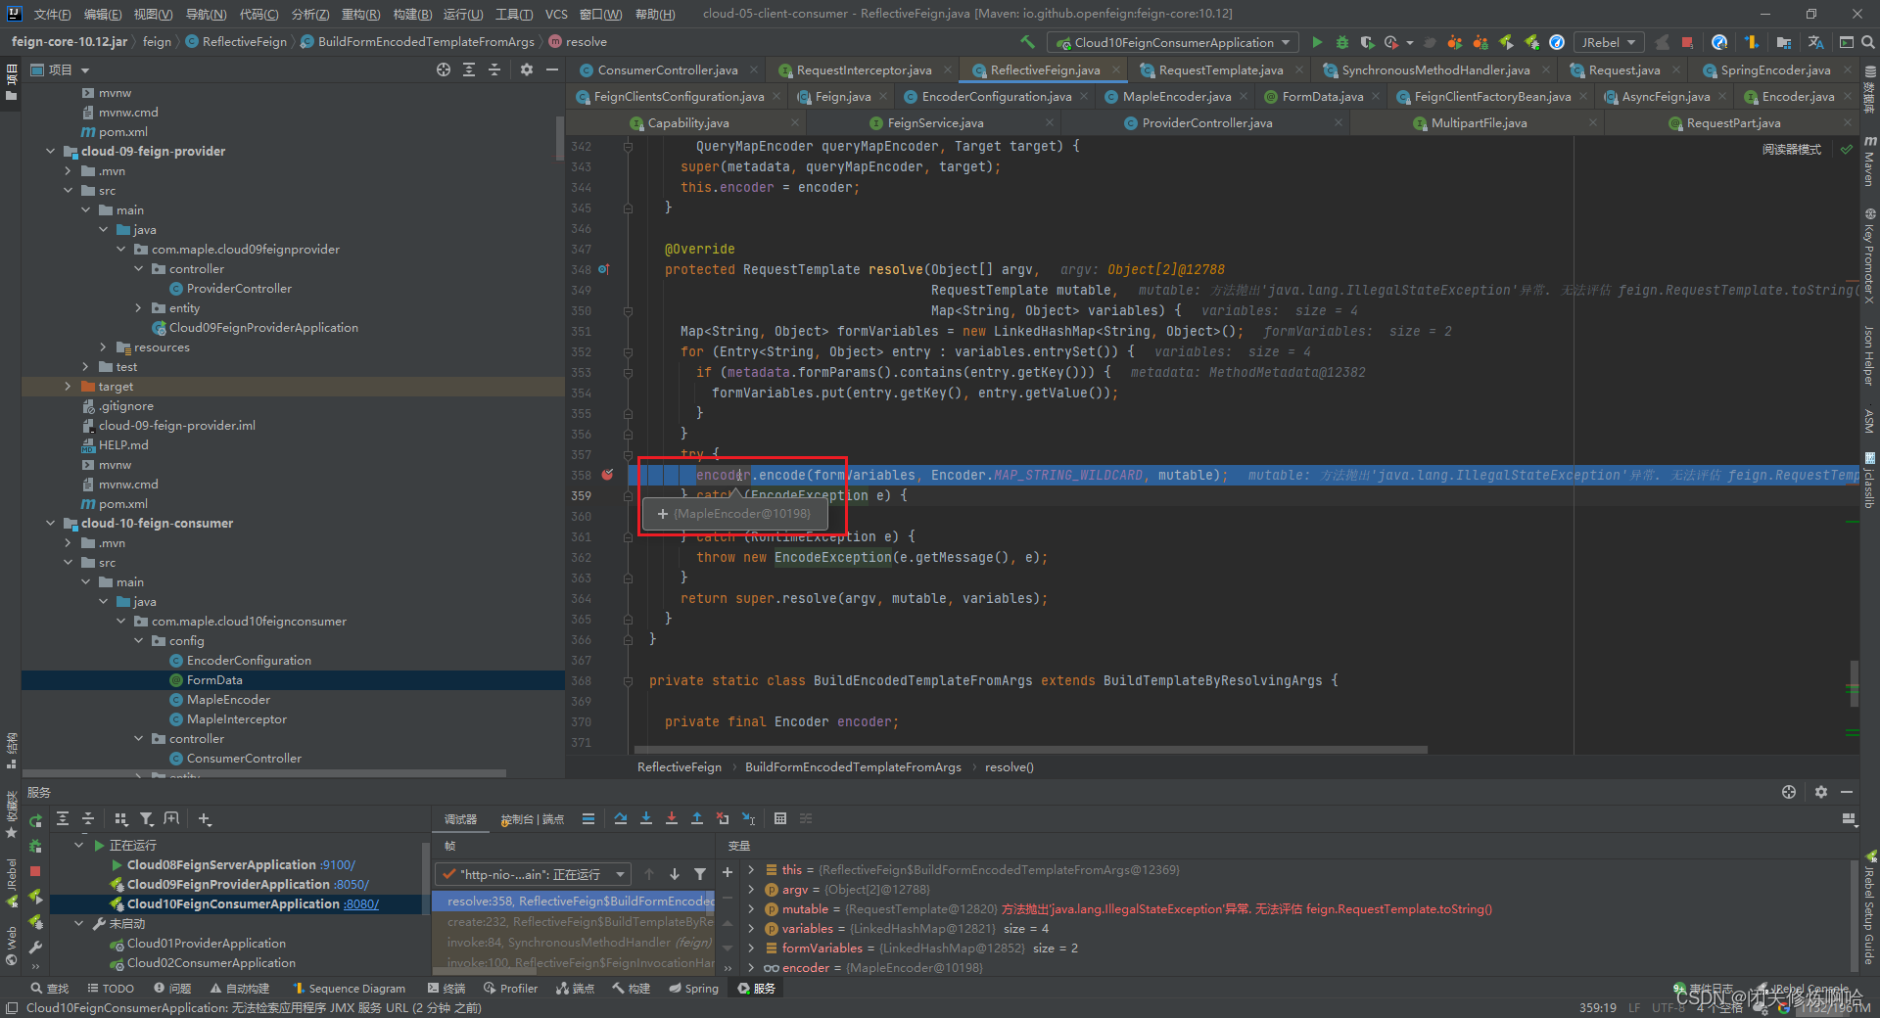The width and height of the screenshot is (1880, 1018).
Task: Open :9100/ link for Cloud08FeignServerApplication
Action: tap(337, 865)
